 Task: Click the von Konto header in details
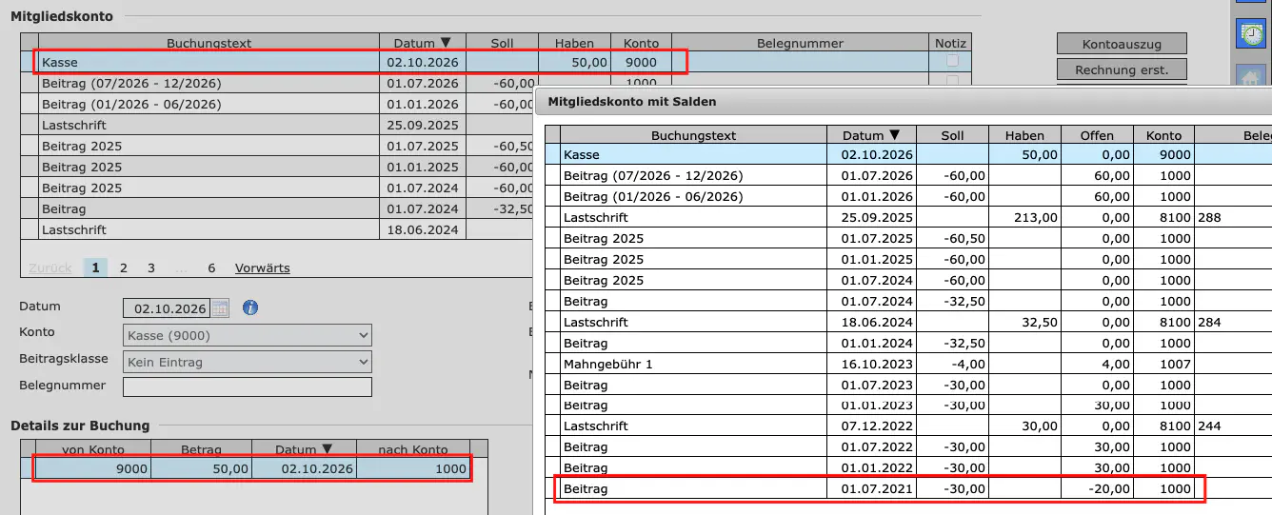[x=92, y=449]
